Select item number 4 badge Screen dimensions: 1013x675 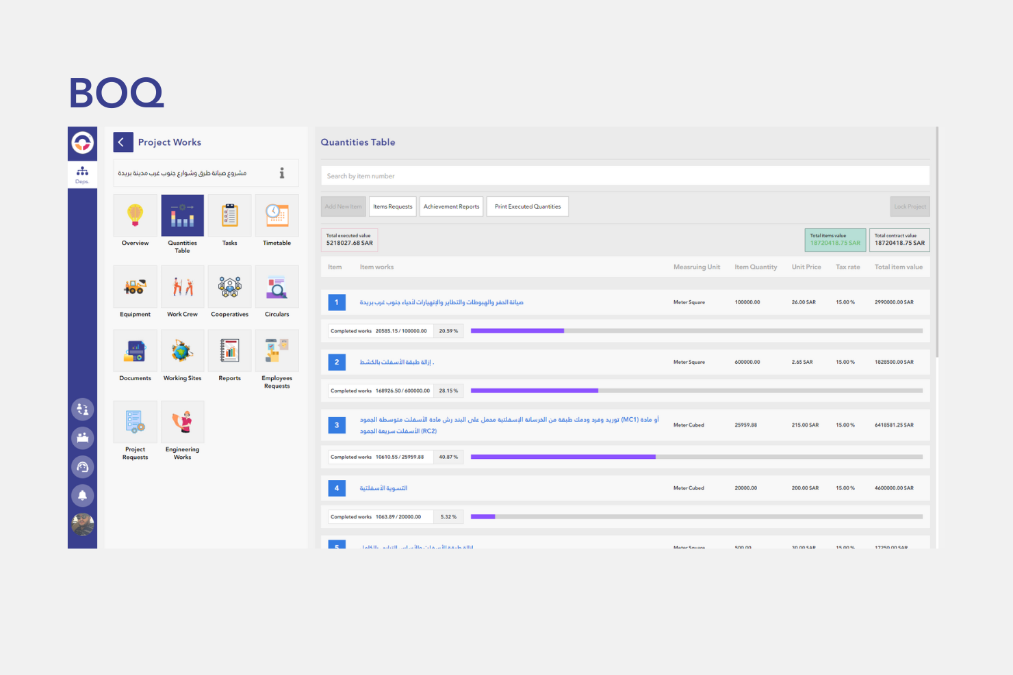pos(337,488)
